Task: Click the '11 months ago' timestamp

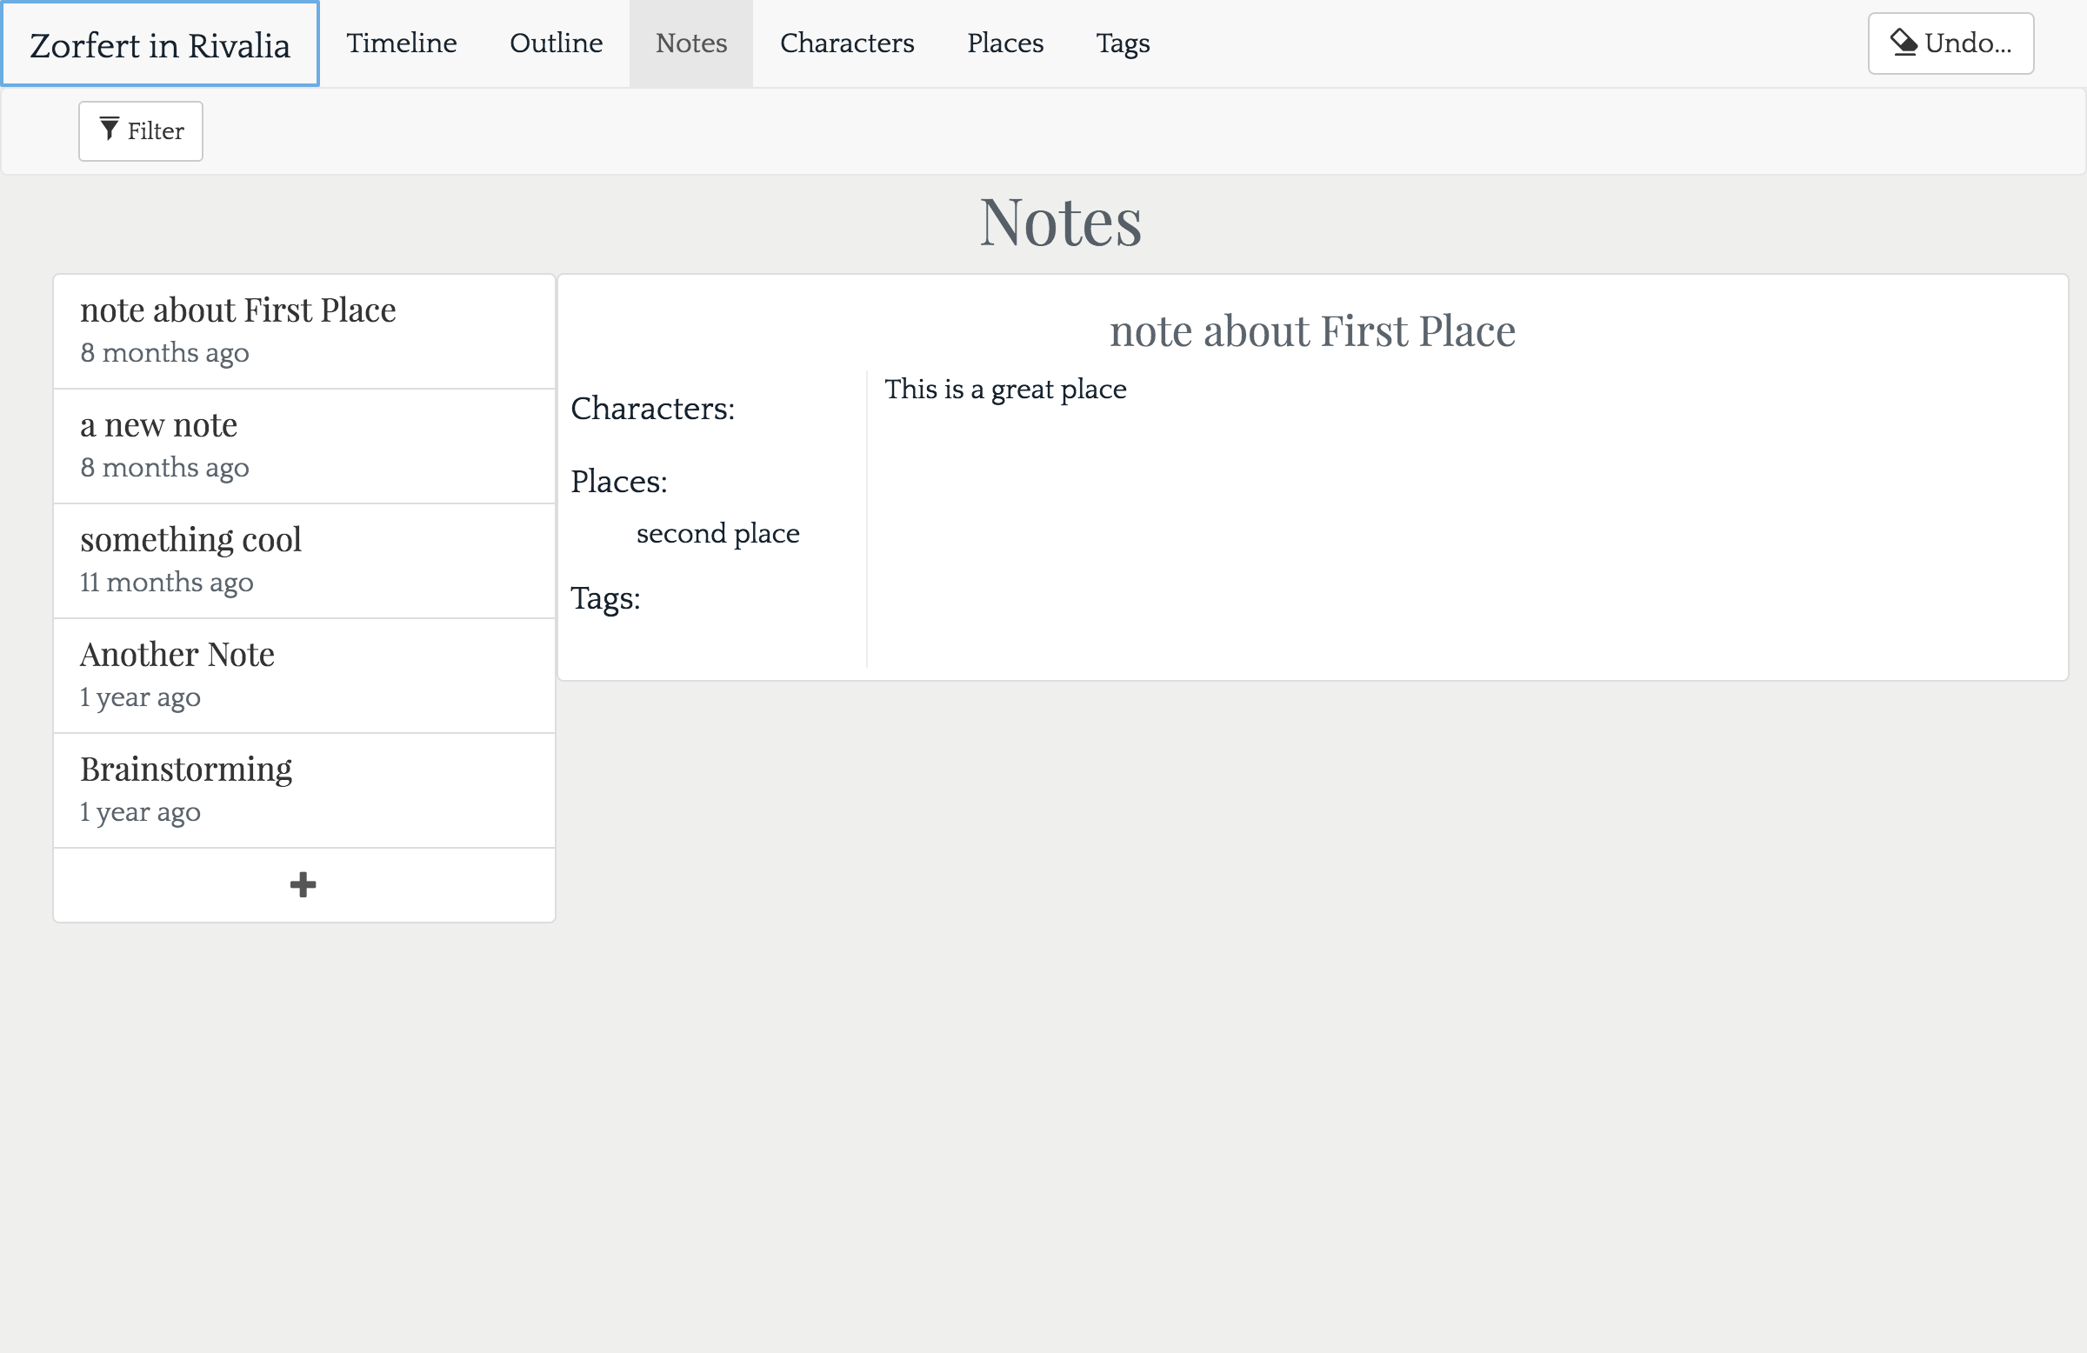Action: pos(167,583)
